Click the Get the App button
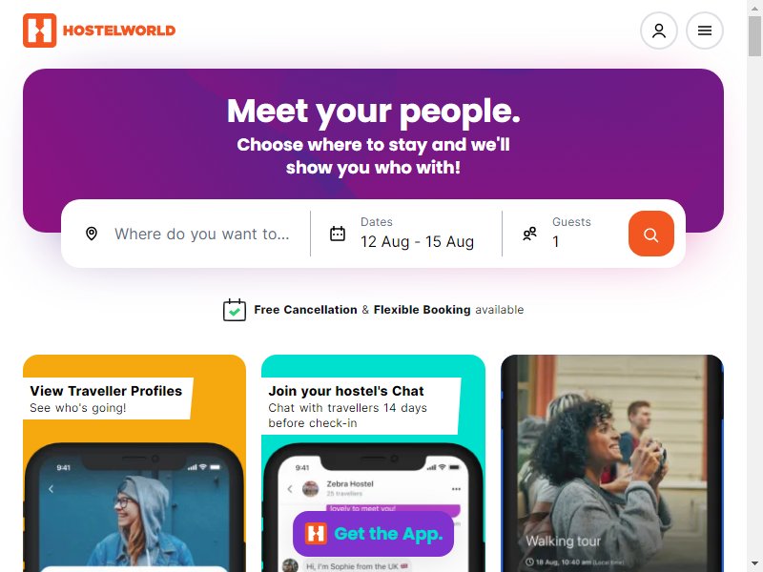The width and height of the screenshot is (763, 572). [x=373, y=534]
